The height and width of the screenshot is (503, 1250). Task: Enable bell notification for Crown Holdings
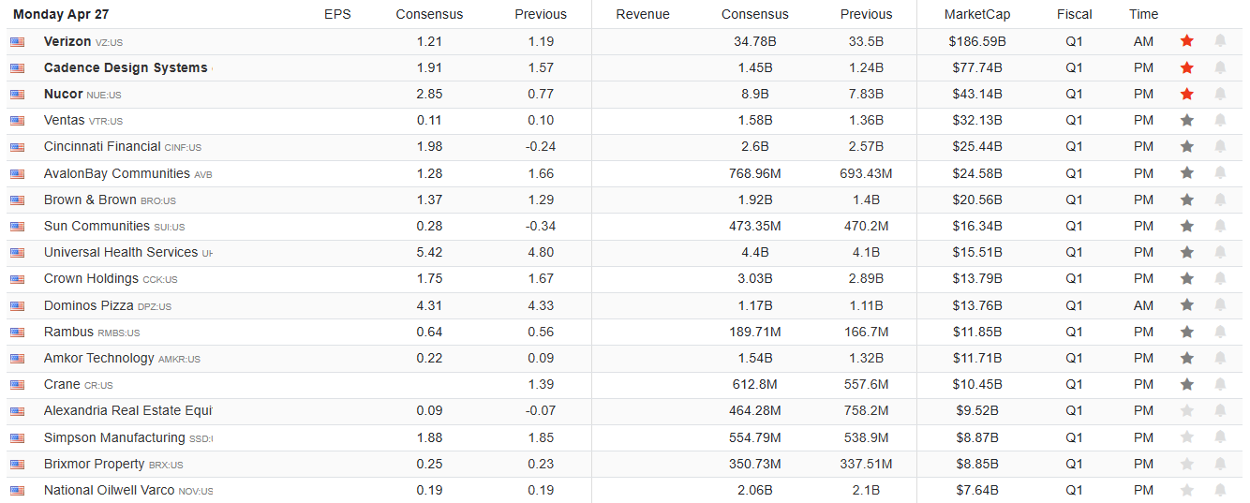click(1220, 278)
